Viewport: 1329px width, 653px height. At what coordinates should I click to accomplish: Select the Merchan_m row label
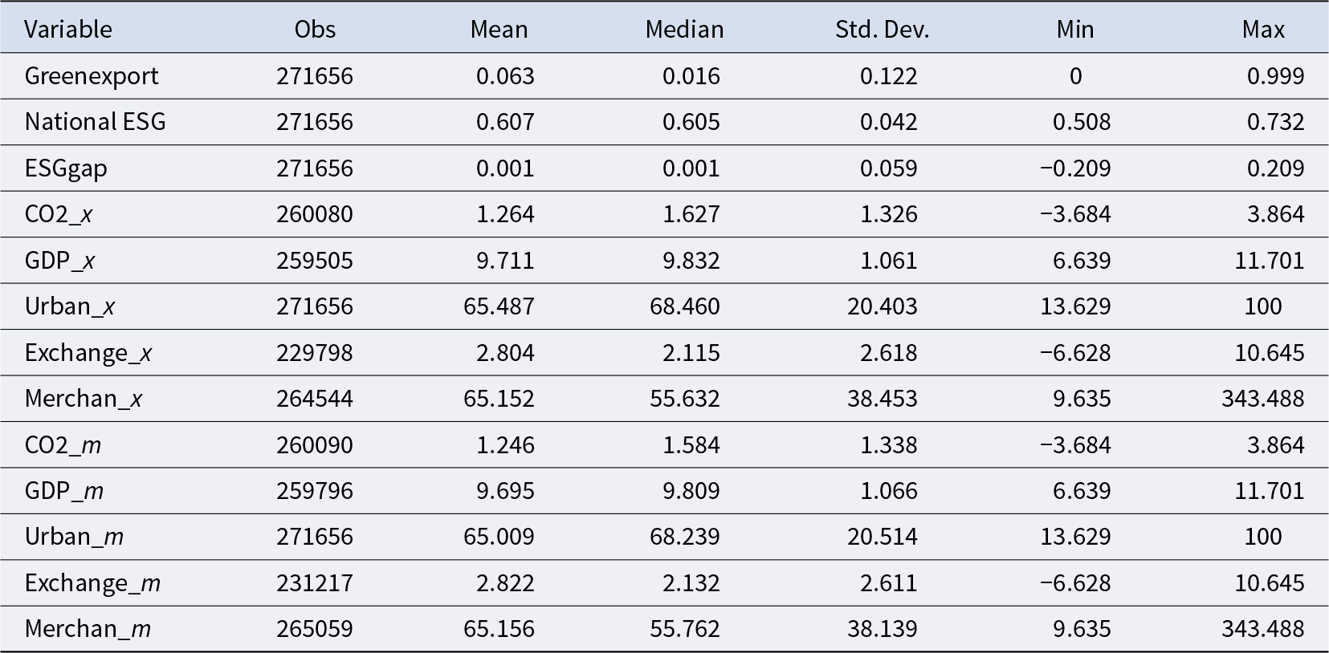pos(88,629)
